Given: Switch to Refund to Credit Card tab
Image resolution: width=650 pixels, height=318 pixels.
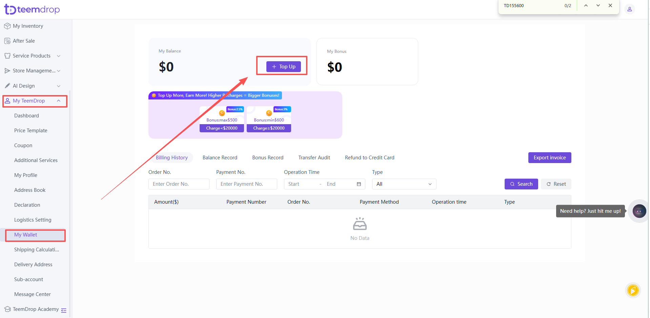Looking at the screenshot, I should [x=369, y=158].
